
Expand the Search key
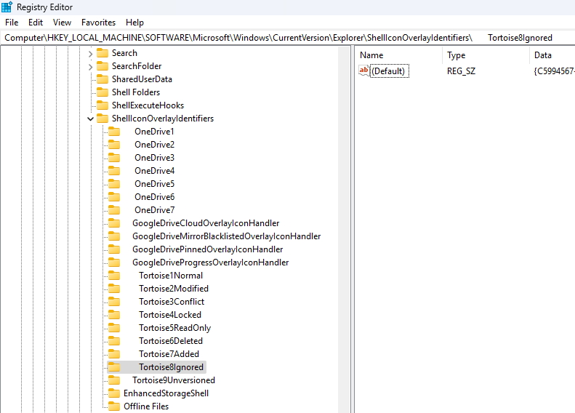pyautogui.click(x=91, y=54)
